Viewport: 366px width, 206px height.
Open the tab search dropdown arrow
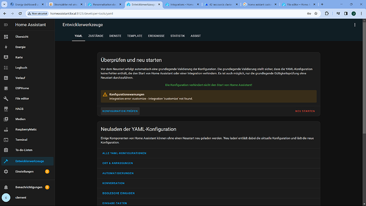[x=4, y=4]
